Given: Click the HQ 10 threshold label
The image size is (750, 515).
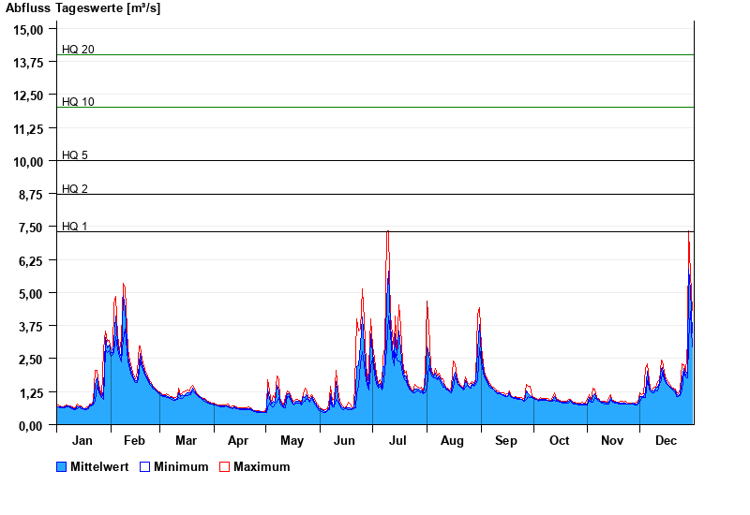Looking at the screenshot, I should pyautogui.click(x=78, y=102).
